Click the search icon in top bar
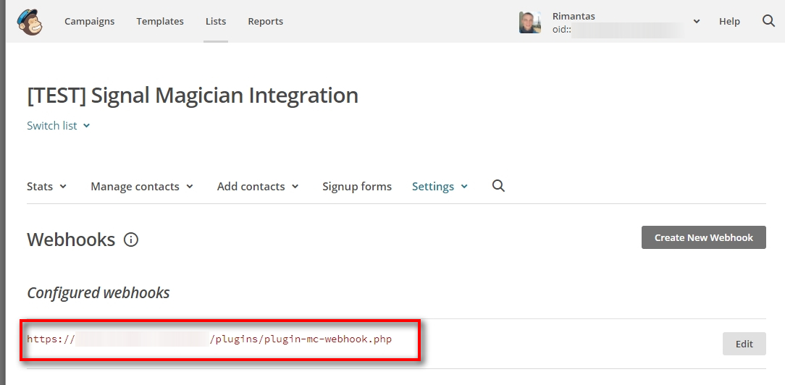The width and height of the screenshot is (785, 385). [768, 21]
